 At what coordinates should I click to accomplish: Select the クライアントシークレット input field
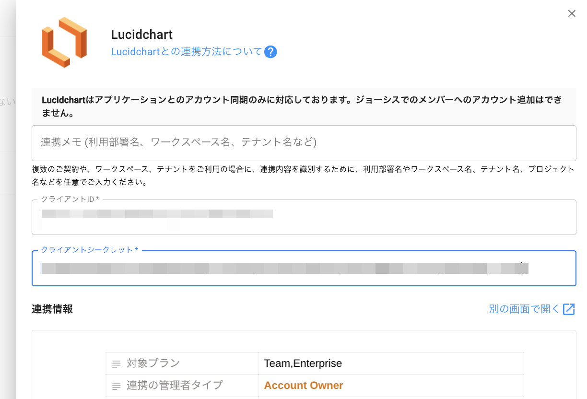click(x=304, y=269)
